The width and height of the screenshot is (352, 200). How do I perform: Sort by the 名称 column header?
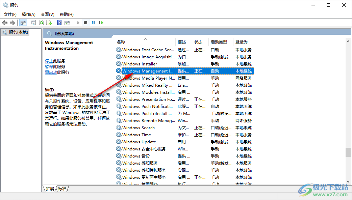(x=146, y=42)
